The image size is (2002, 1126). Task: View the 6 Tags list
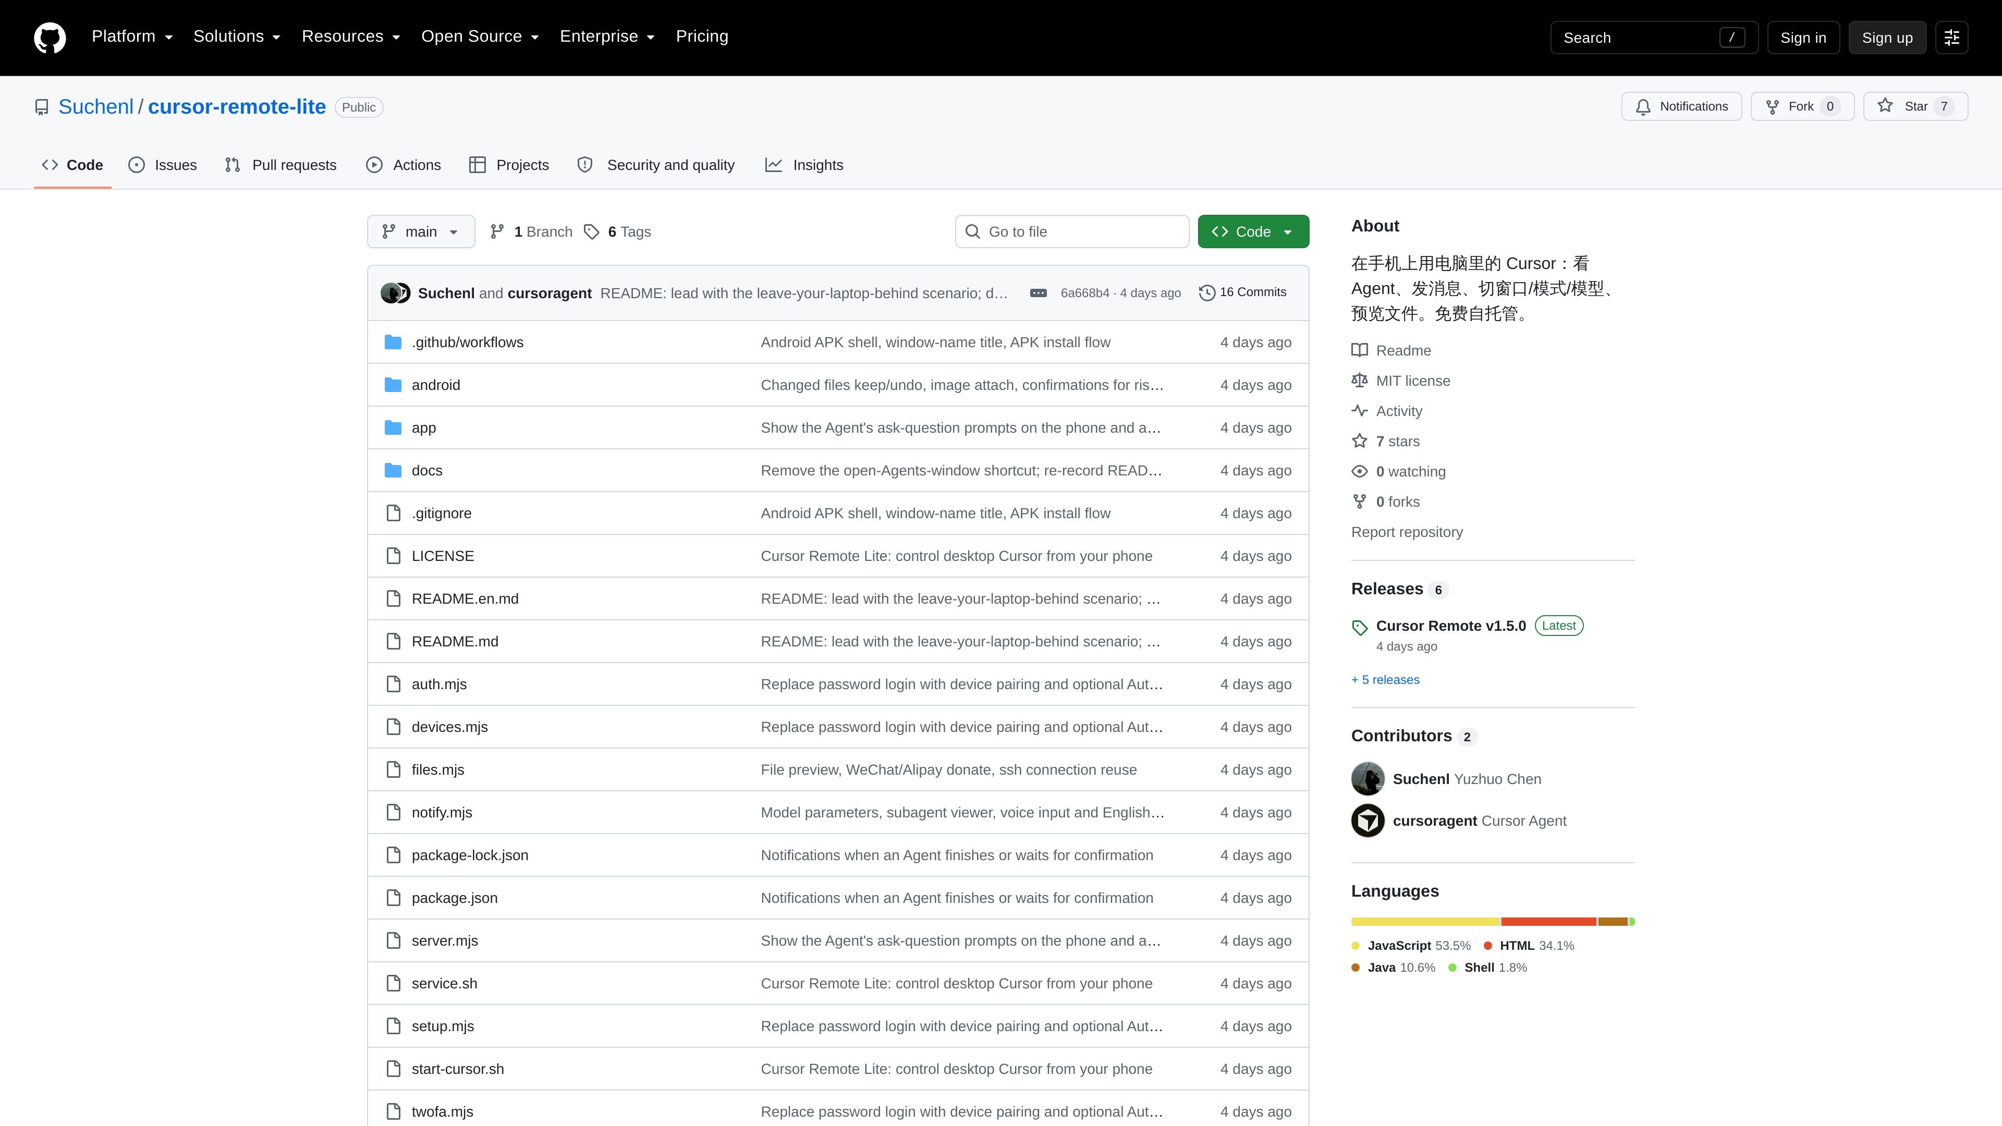617,231
